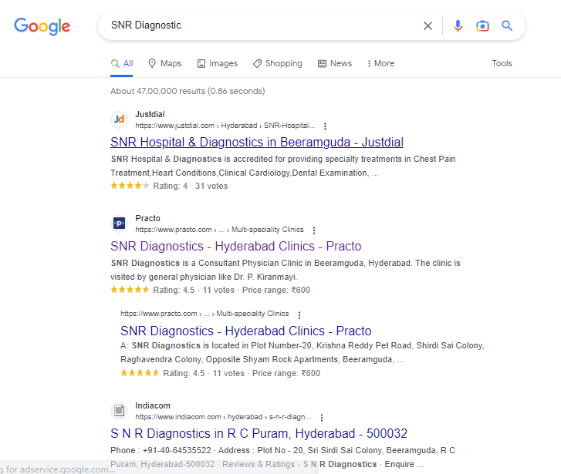The image size is (561, 474).
Task: Click the Google logo
Action: (x=42, y=26)
